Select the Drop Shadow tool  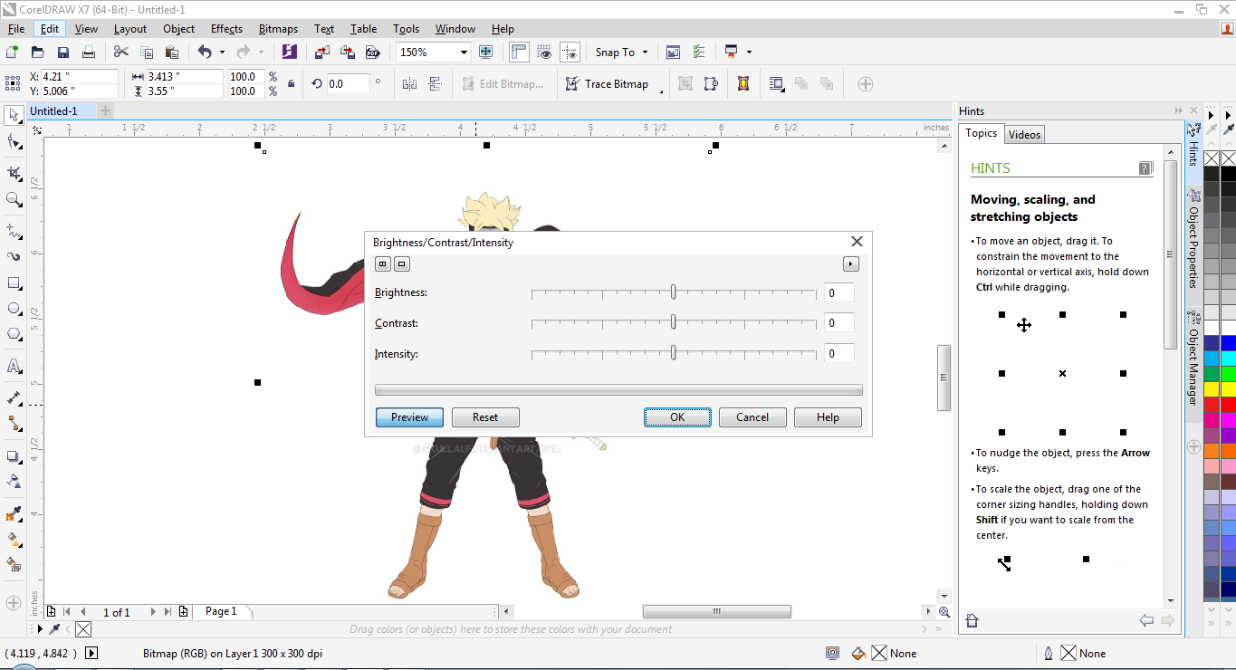point(14,456)
